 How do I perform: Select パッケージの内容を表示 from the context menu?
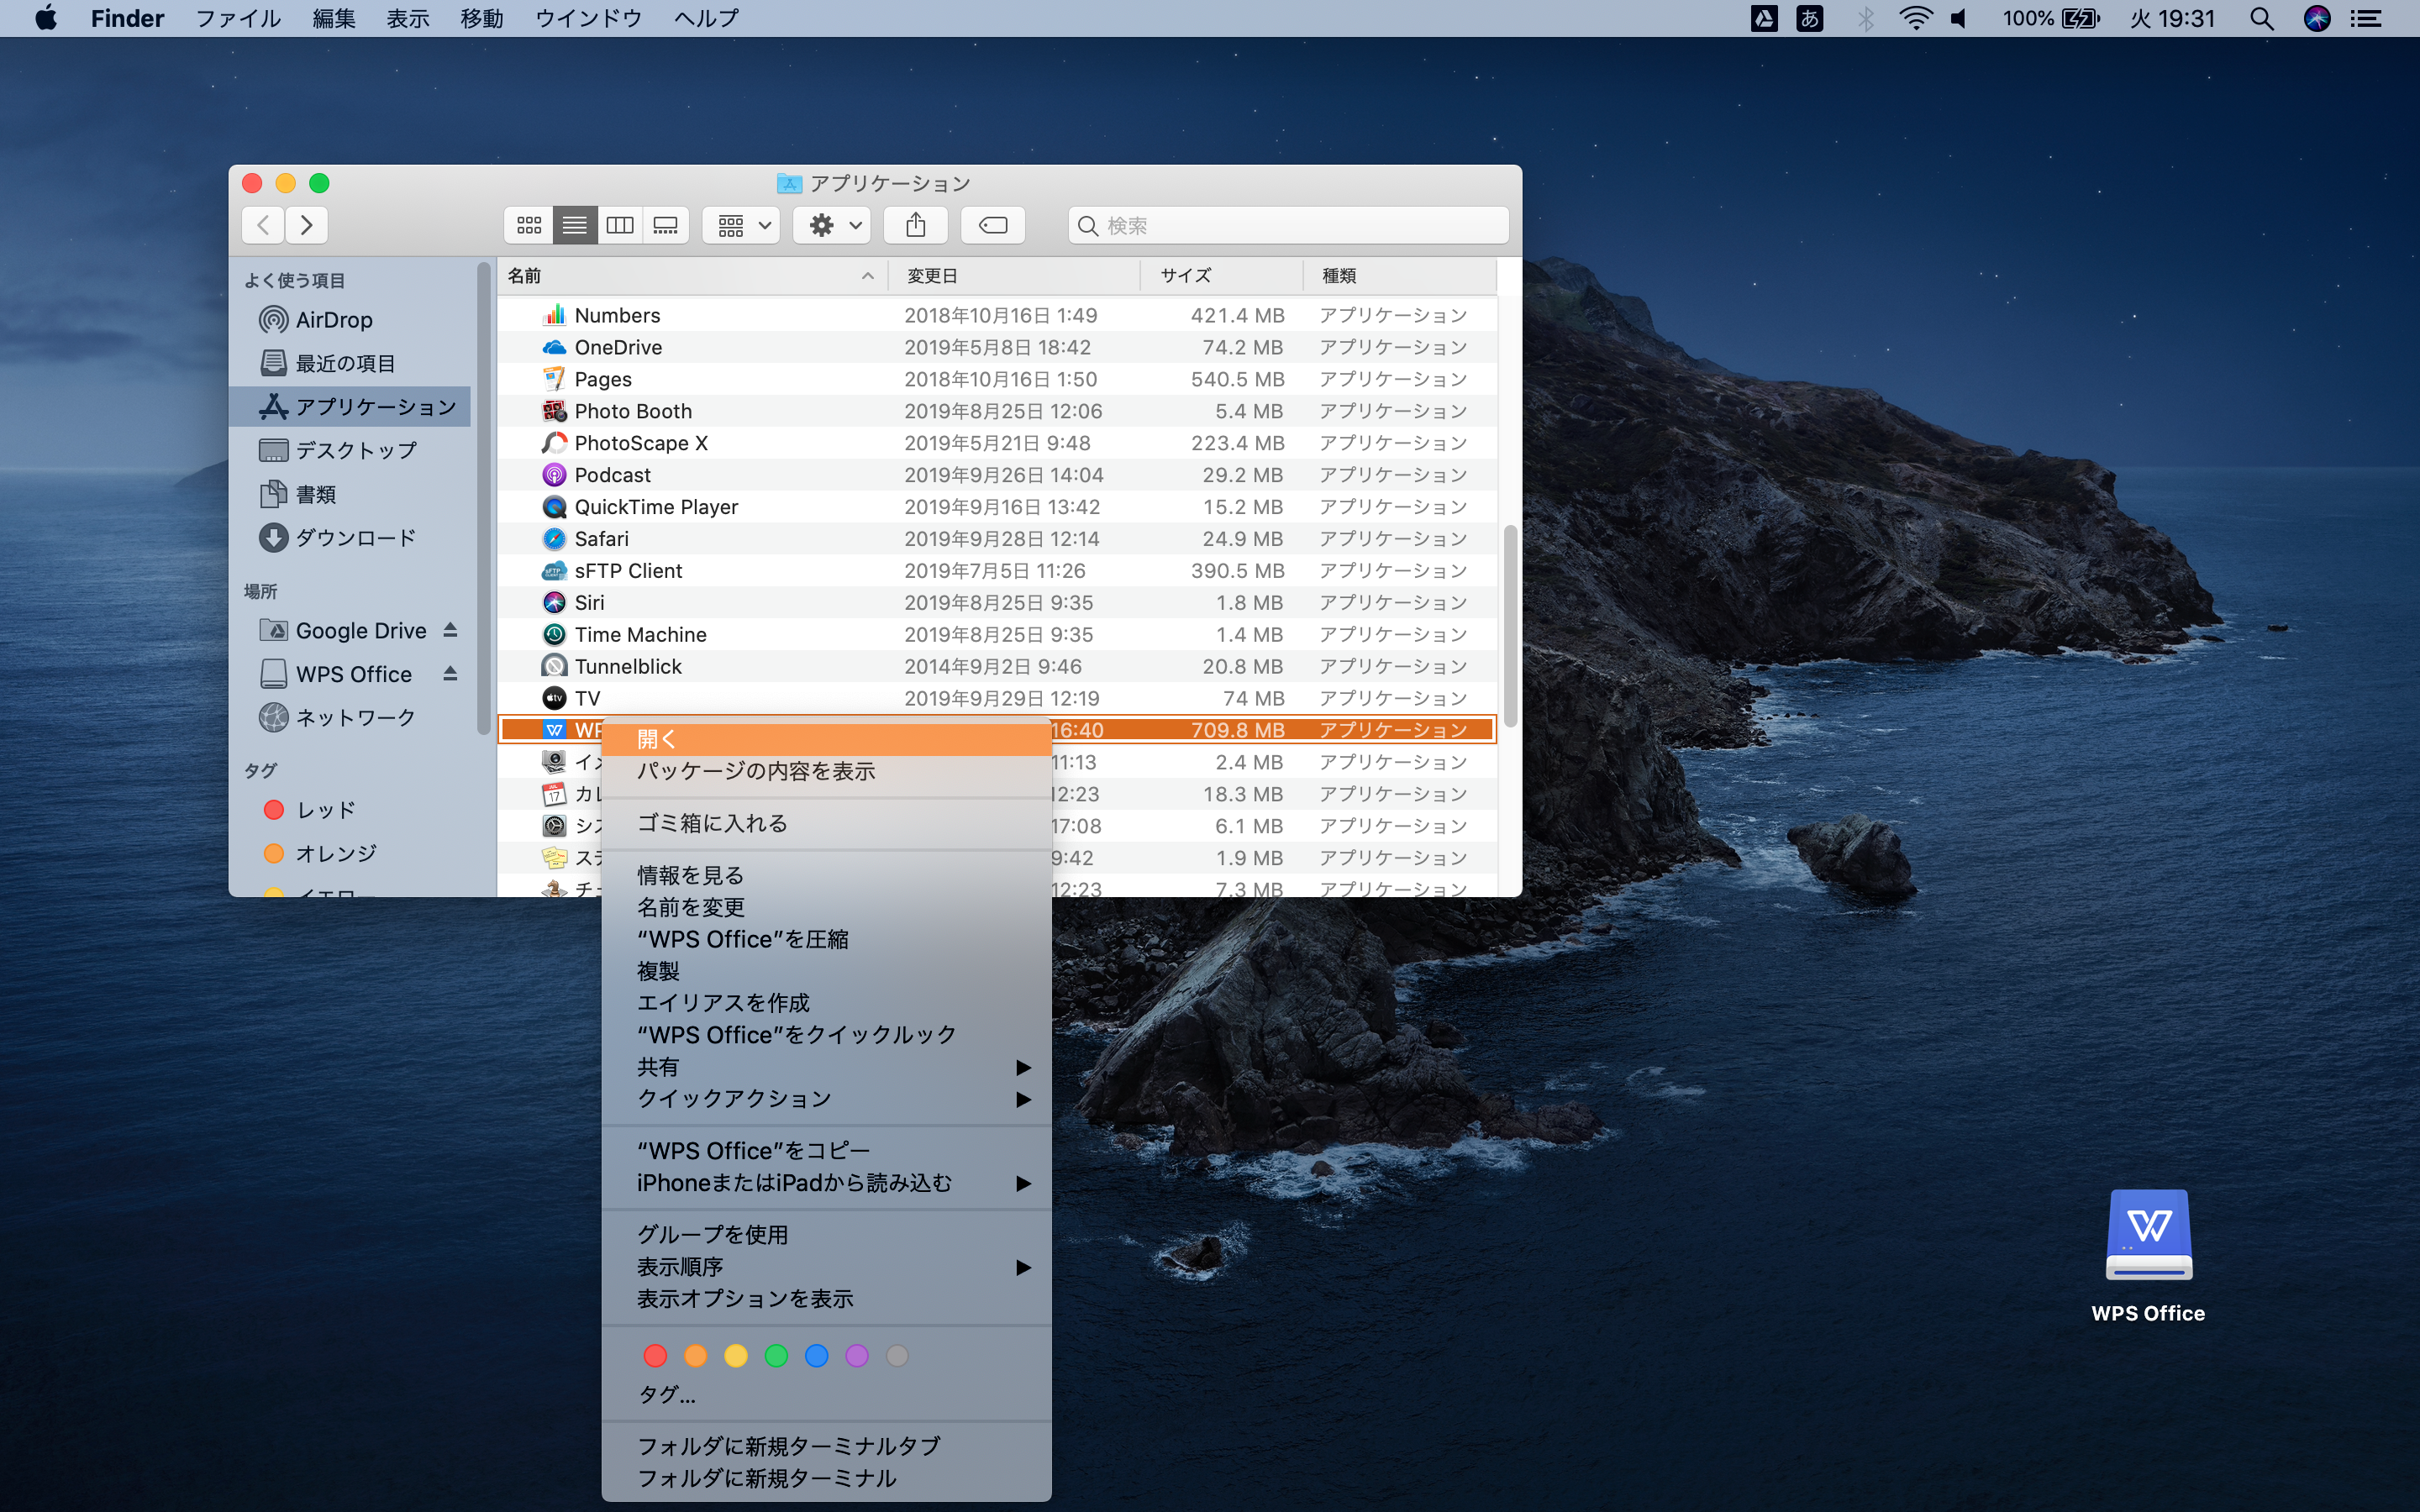pyautogui.click(x=756, y=771)
